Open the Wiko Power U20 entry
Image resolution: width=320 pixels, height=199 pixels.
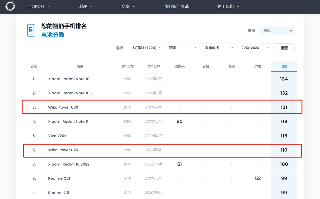(x=63, y=150)
